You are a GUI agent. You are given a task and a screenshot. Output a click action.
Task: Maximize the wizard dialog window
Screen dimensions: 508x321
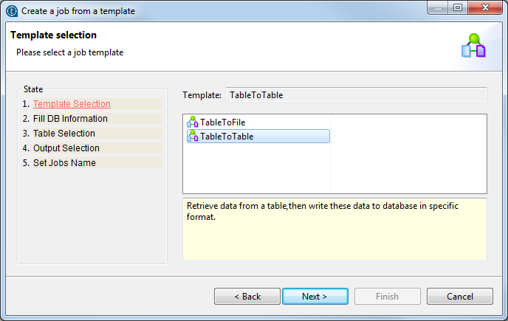(x=457, y=10)
